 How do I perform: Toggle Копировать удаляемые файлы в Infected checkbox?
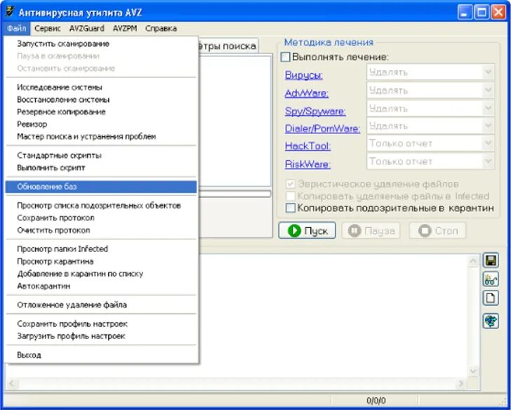click(x=290, y=196)
